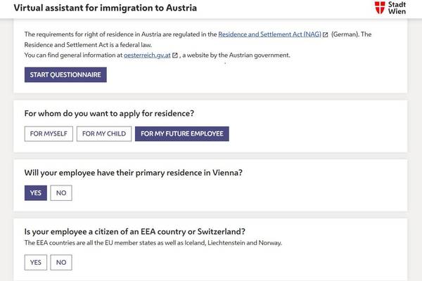Screen dimensions: 422x281
Task: Click the external-link icon beside oesterreich.gv.at
Action: [x=175, y=55]
